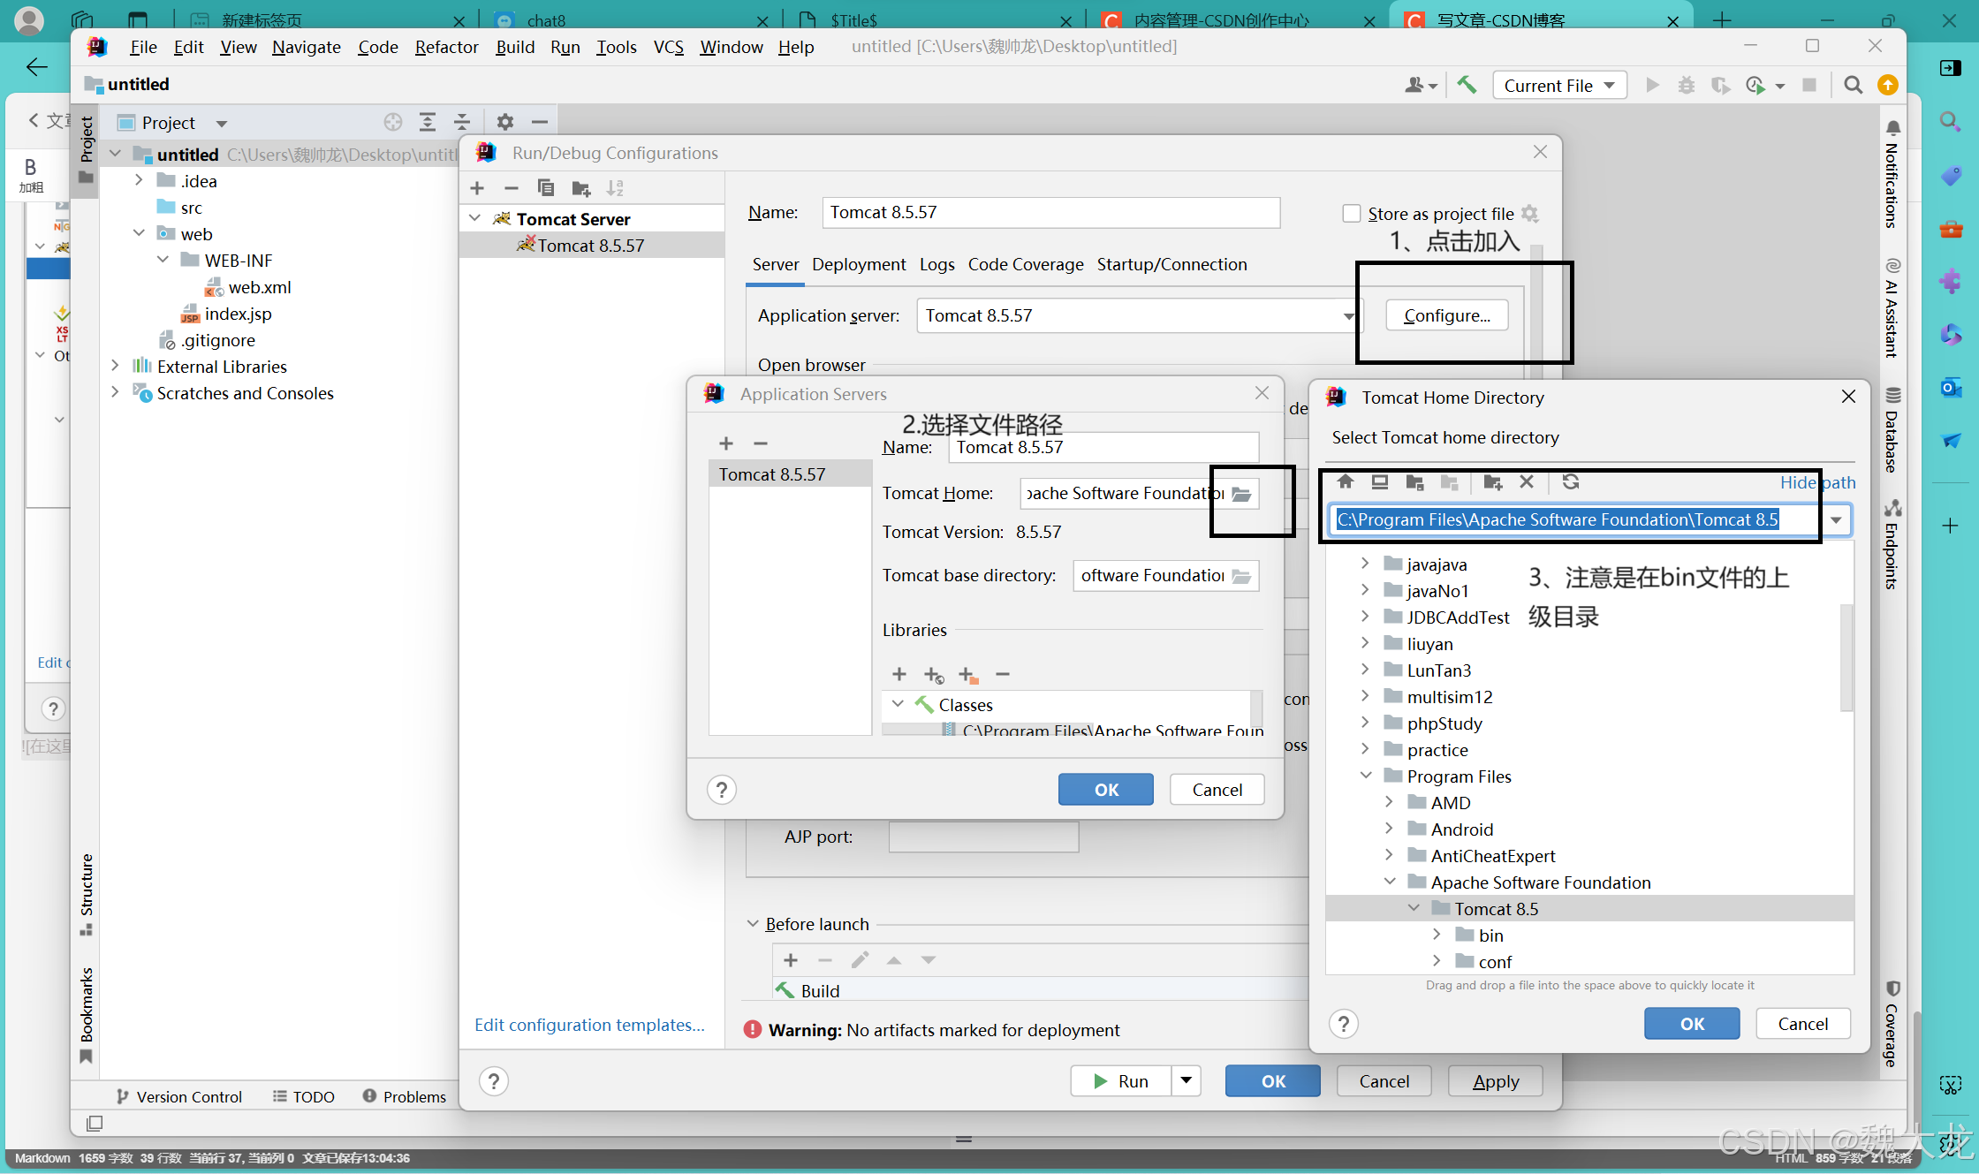Open Version Control tool window
This screenshot has height=1174, width=1979.
(179, 1096)
